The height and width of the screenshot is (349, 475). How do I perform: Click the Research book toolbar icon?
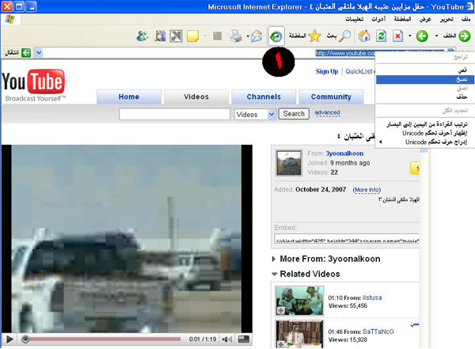[x=160, y=36]
